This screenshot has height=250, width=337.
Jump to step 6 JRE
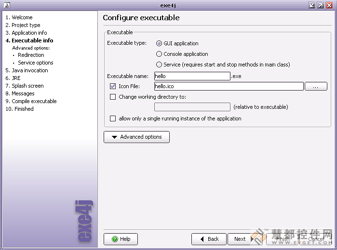coord(13,78)
